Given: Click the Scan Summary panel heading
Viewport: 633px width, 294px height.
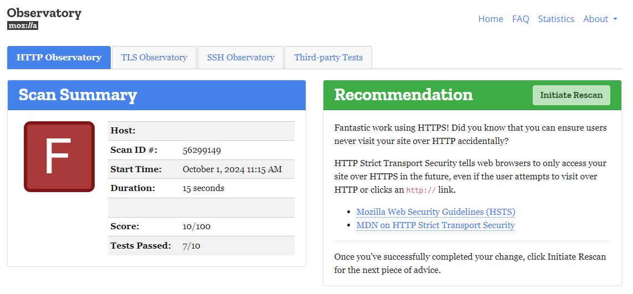Looking at the screenshot, I should [78, 95].
